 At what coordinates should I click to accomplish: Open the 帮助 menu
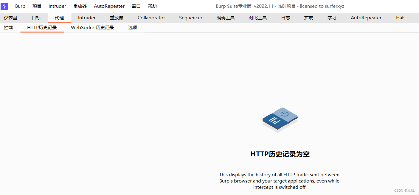152,6
